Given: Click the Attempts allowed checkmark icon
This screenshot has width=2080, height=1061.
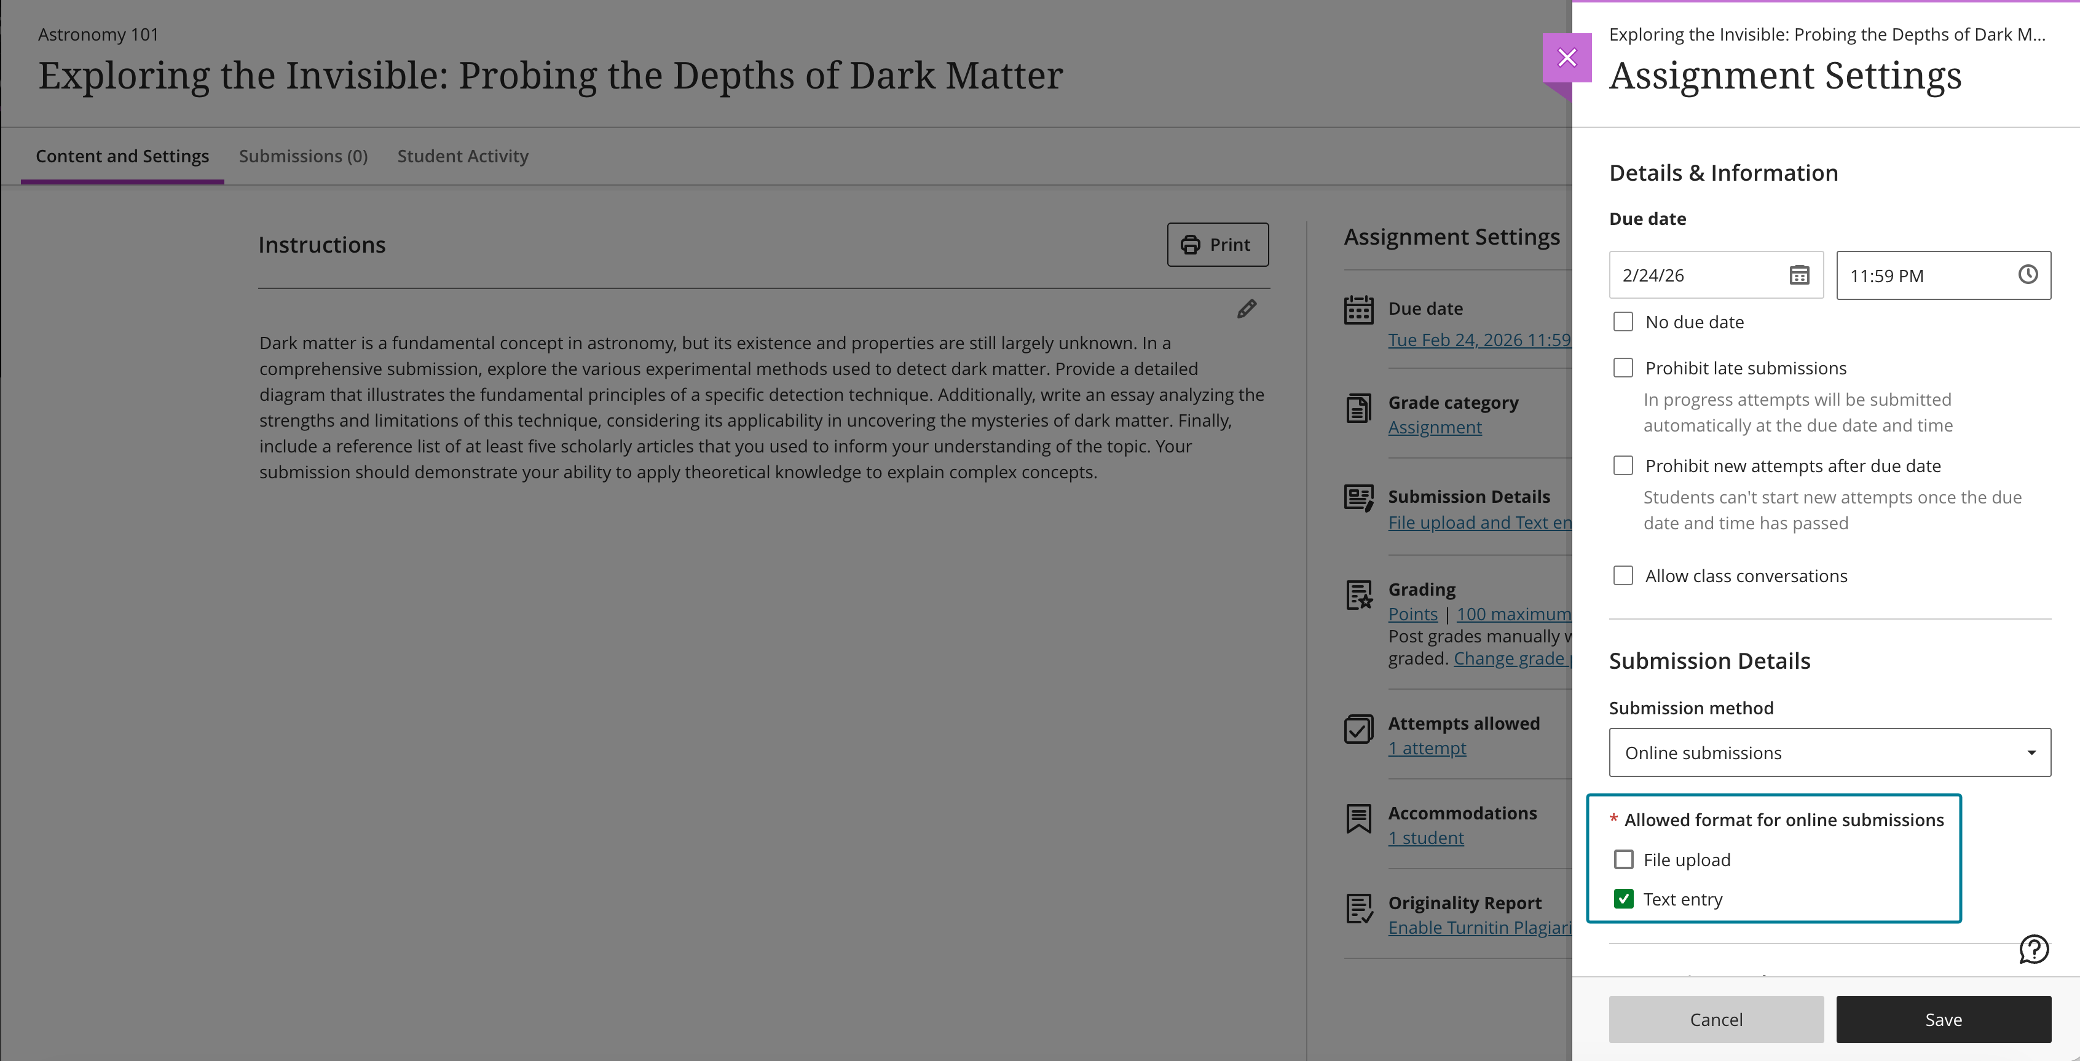Looking at the screenshot, I should [x=1359, y=729].
